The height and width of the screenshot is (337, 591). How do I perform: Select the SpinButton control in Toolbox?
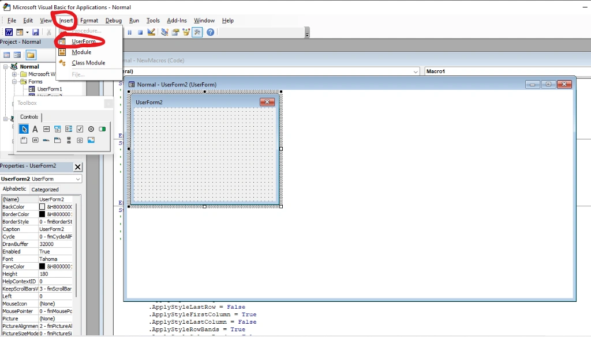(x=80, y=141)
